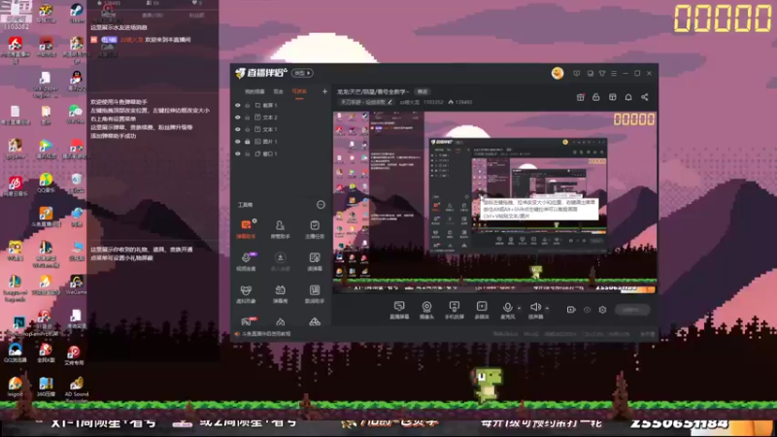The height and width of the screenshot is (437, 777).
Task: Click the edit pencil beside the category label
Action: click(390, 102)
